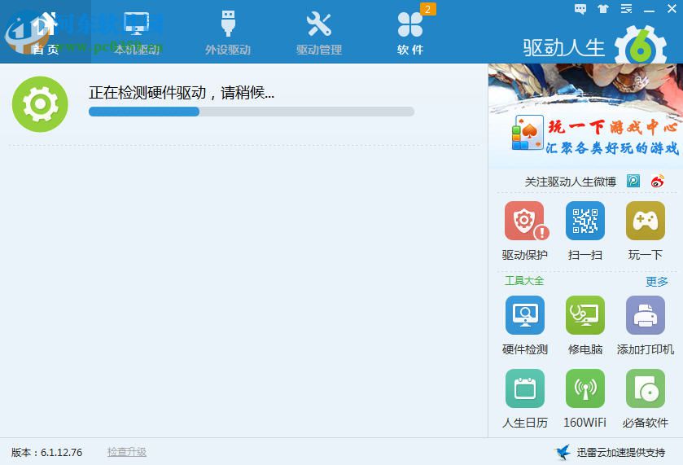Click the 检查升级 link
This screenshot has width=683, height=465.
[127, 452]
